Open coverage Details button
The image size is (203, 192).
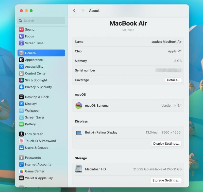[173, 80]
